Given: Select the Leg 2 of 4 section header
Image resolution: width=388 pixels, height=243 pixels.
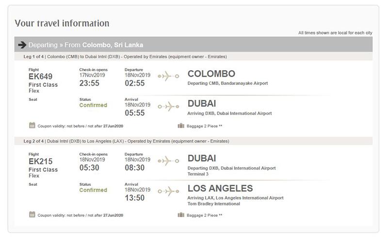Looking at the screenshot, I should click(x=193, y=141).
